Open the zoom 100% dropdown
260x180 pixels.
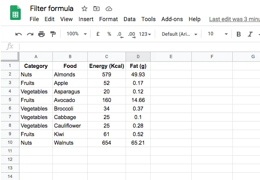[77, 34]
